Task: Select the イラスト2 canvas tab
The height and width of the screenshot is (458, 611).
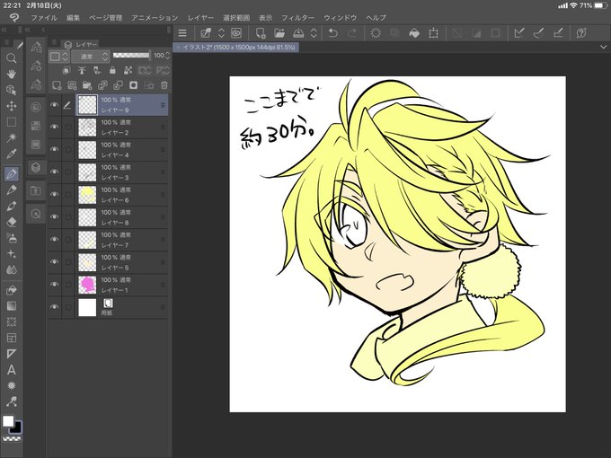Action: click(x=236, y=47)
